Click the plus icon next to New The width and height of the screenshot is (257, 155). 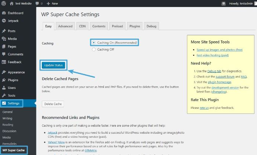click(48, 3)
